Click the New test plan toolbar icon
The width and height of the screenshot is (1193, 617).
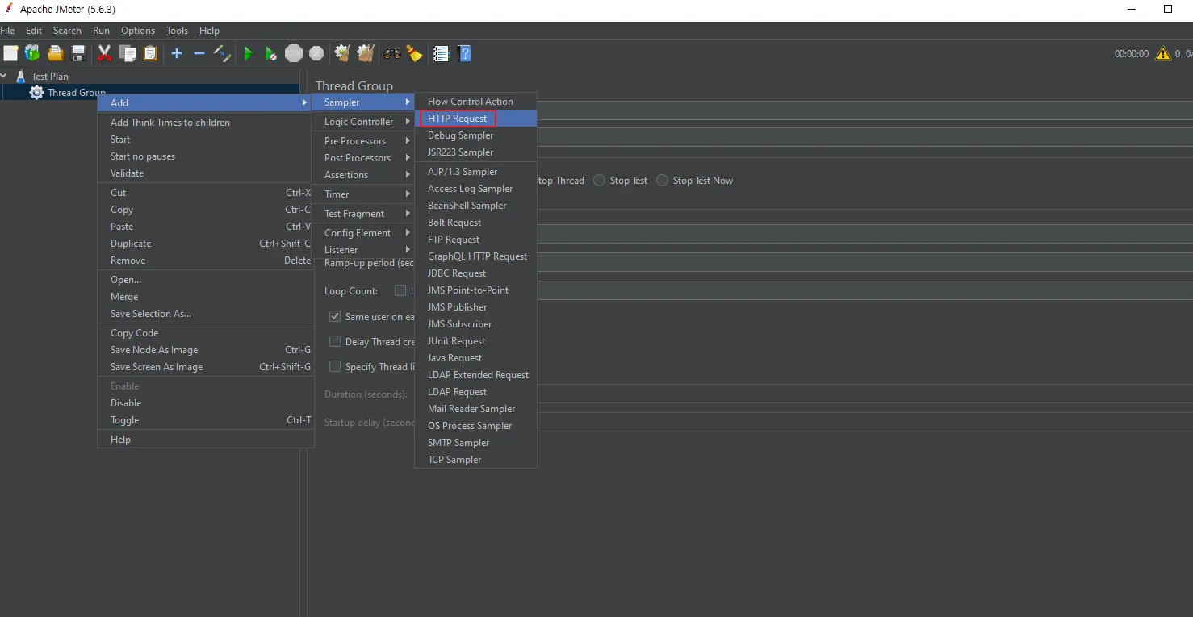[x=10, y=53]
